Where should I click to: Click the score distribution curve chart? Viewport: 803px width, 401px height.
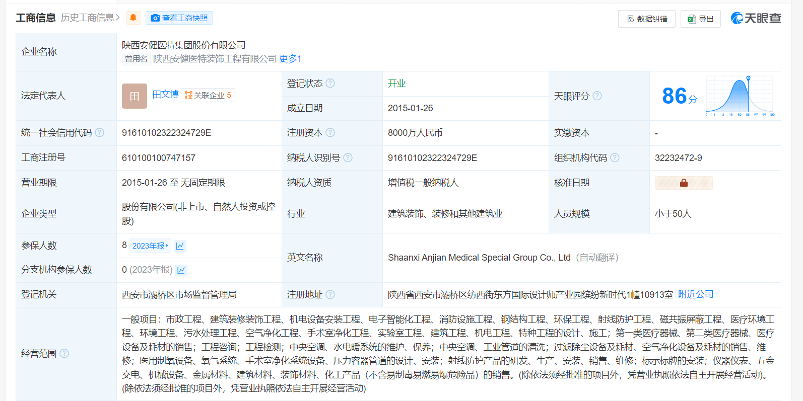click(x=740, y=96)
